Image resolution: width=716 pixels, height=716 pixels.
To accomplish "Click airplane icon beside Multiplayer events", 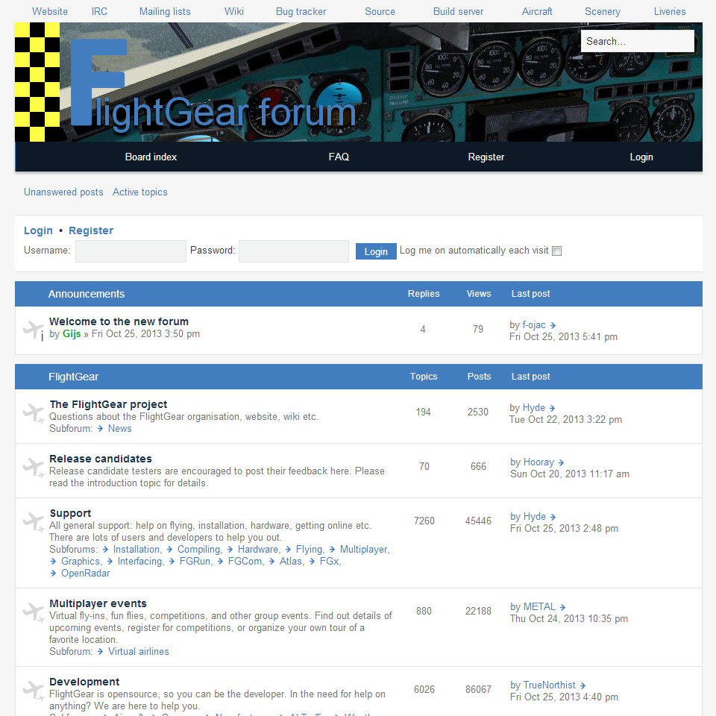I will 34,612.
